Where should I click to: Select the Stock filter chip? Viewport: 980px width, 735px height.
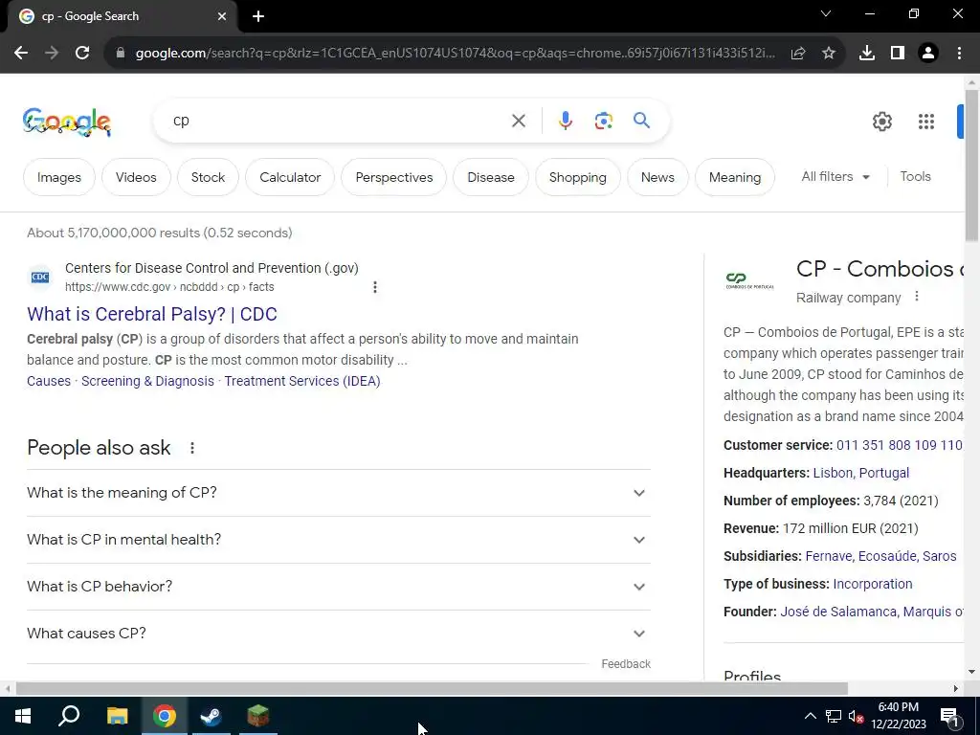tap(208, 177)
